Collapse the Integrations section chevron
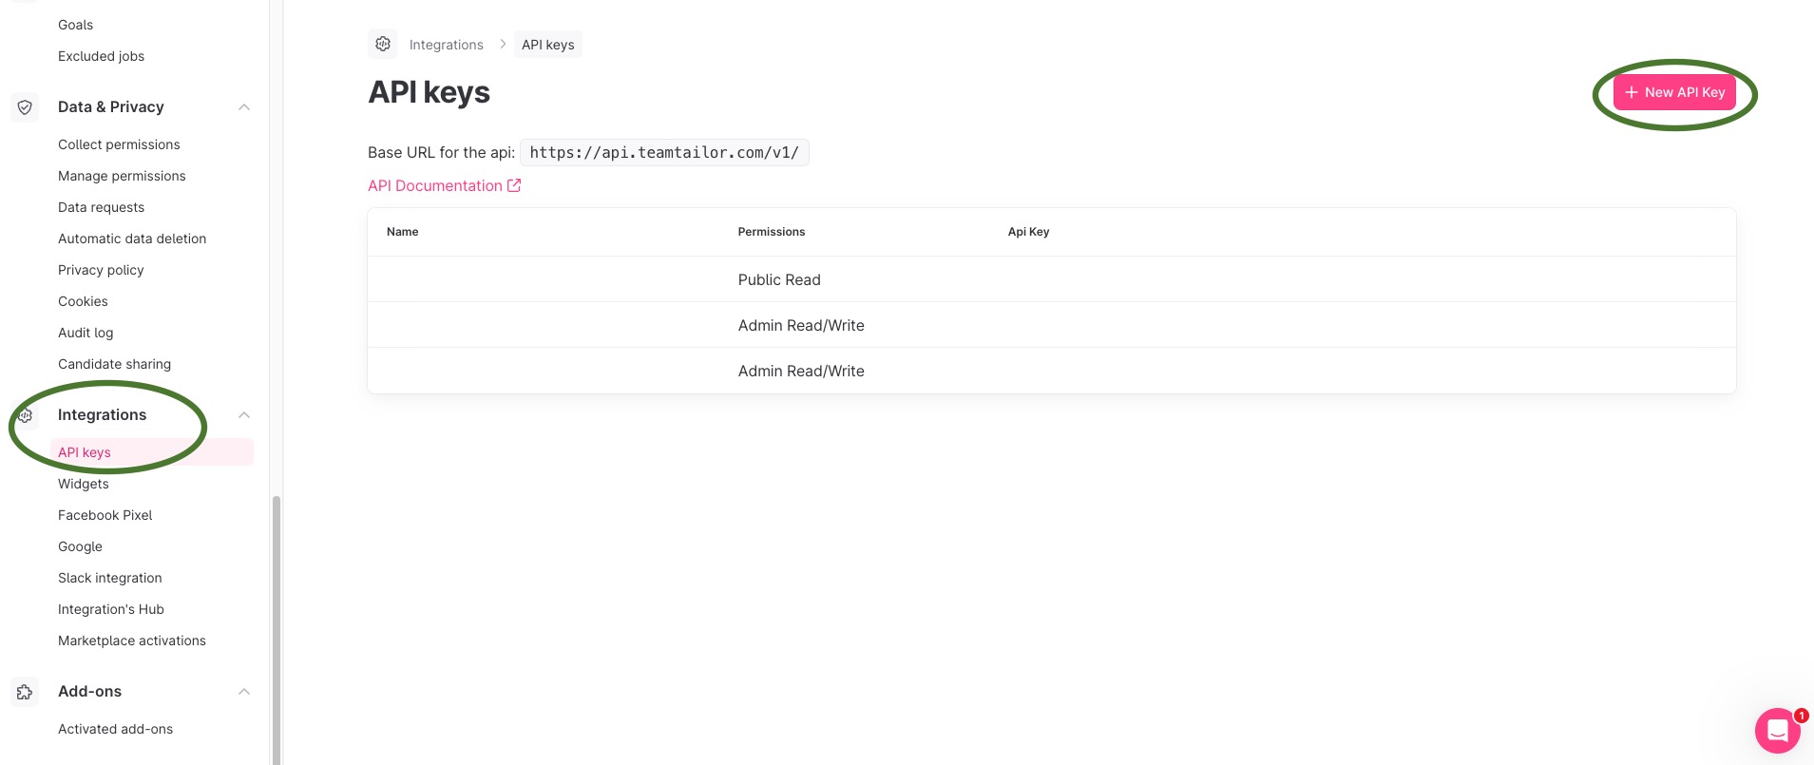Screen dimensions: 1814x765 (x=244, y=415)
